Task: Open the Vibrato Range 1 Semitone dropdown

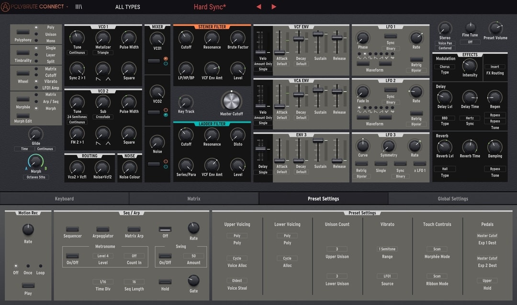Action: [x=387, y=249]
